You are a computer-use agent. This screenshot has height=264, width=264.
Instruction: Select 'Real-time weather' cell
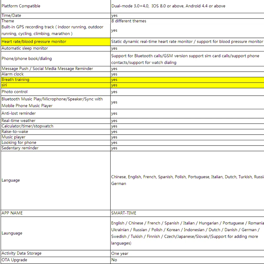[55, 121]
